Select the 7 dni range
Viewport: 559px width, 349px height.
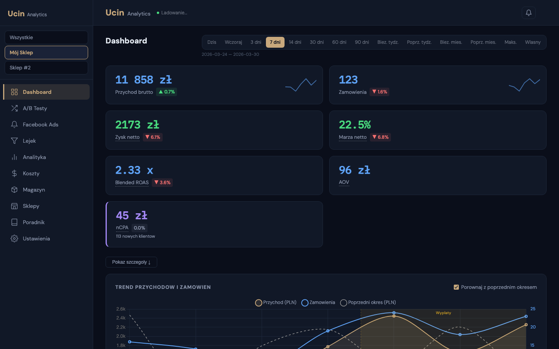(275, 42)
